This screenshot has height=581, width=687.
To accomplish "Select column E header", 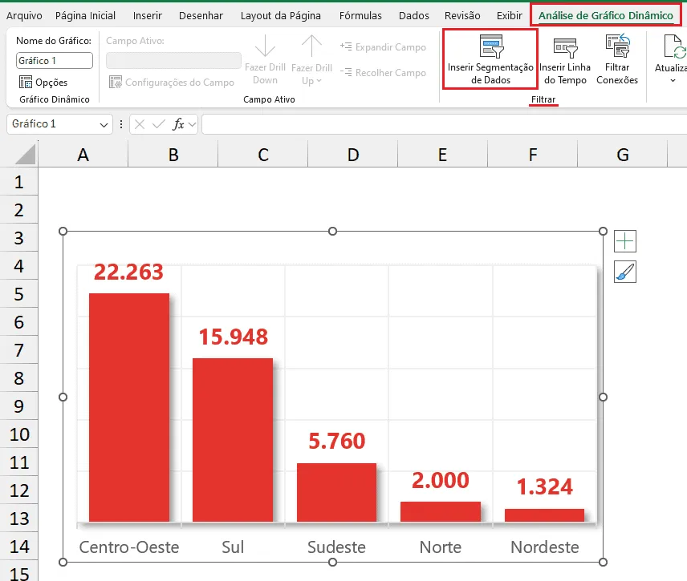I will coord(442,154).
